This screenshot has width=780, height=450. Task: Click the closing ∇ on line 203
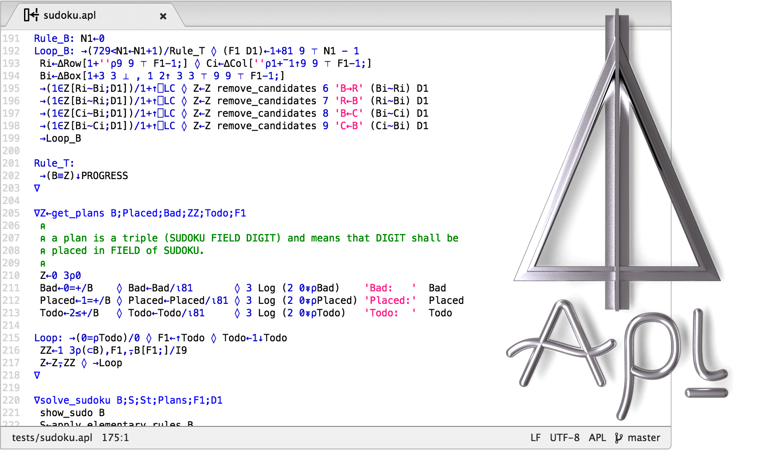click(37, 188)
